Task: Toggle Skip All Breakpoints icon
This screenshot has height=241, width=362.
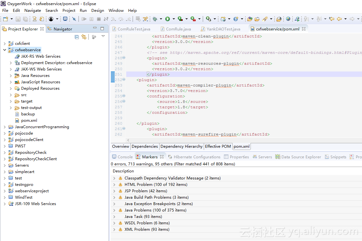Action: coord(74,19)
